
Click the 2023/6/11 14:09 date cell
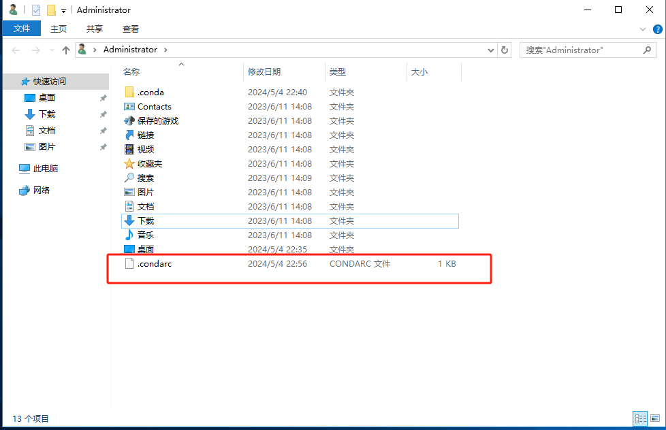(x=280, y=178)
